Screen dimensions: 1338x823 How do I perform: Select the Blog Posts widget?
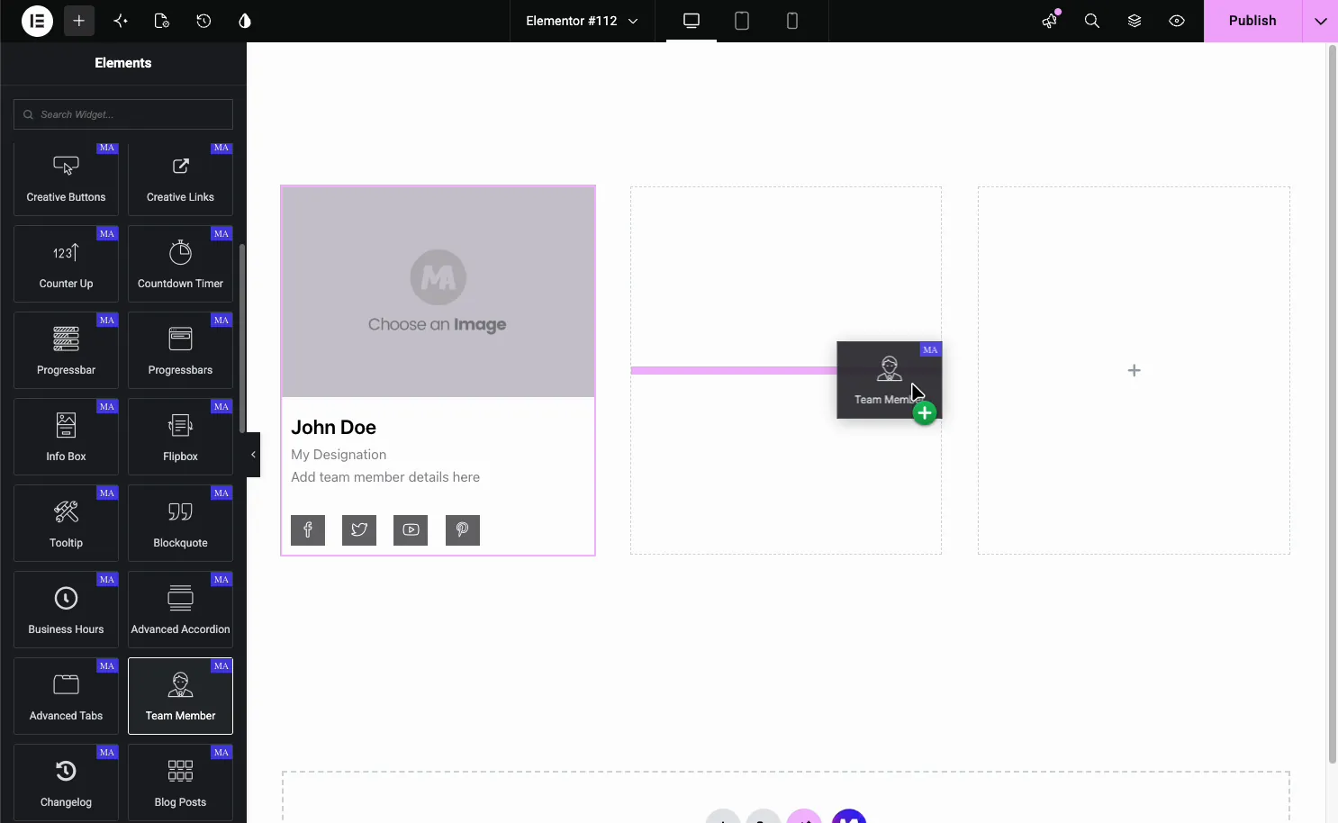[x=180, y=782]
